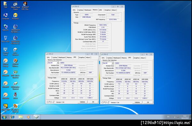Open the Caches tab in the Memory window
This screenshot has width=192, height=126.
(x=81, y=10)
